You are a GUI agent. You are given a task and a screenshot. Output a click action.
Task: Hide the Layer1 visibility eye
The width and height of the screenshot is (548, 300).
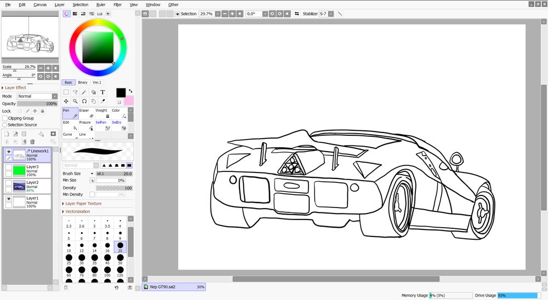8,198
